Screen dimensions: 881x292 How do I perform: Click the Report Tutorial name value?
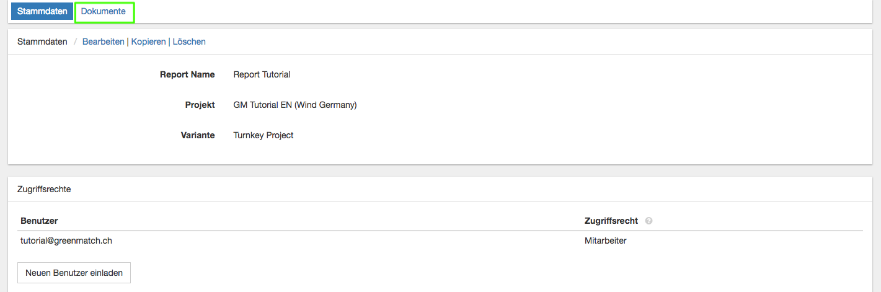[262, 74]
